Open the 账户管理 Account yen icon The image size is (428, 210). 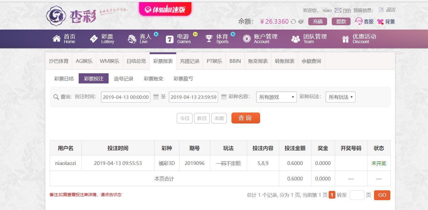(x=247, y=39)
